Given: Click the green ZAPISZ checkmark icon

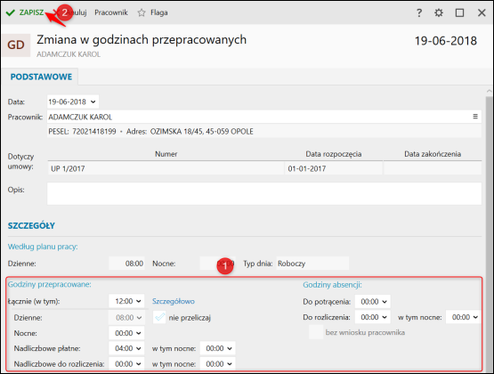Looking at the screenshot, I should (x=11, y=12).
